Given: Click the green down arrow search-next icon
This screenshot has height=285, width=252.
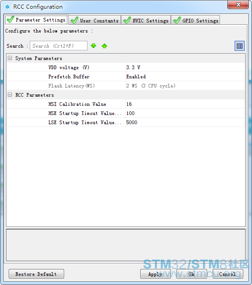Looking at the screenshot, I should coord(93,46).
